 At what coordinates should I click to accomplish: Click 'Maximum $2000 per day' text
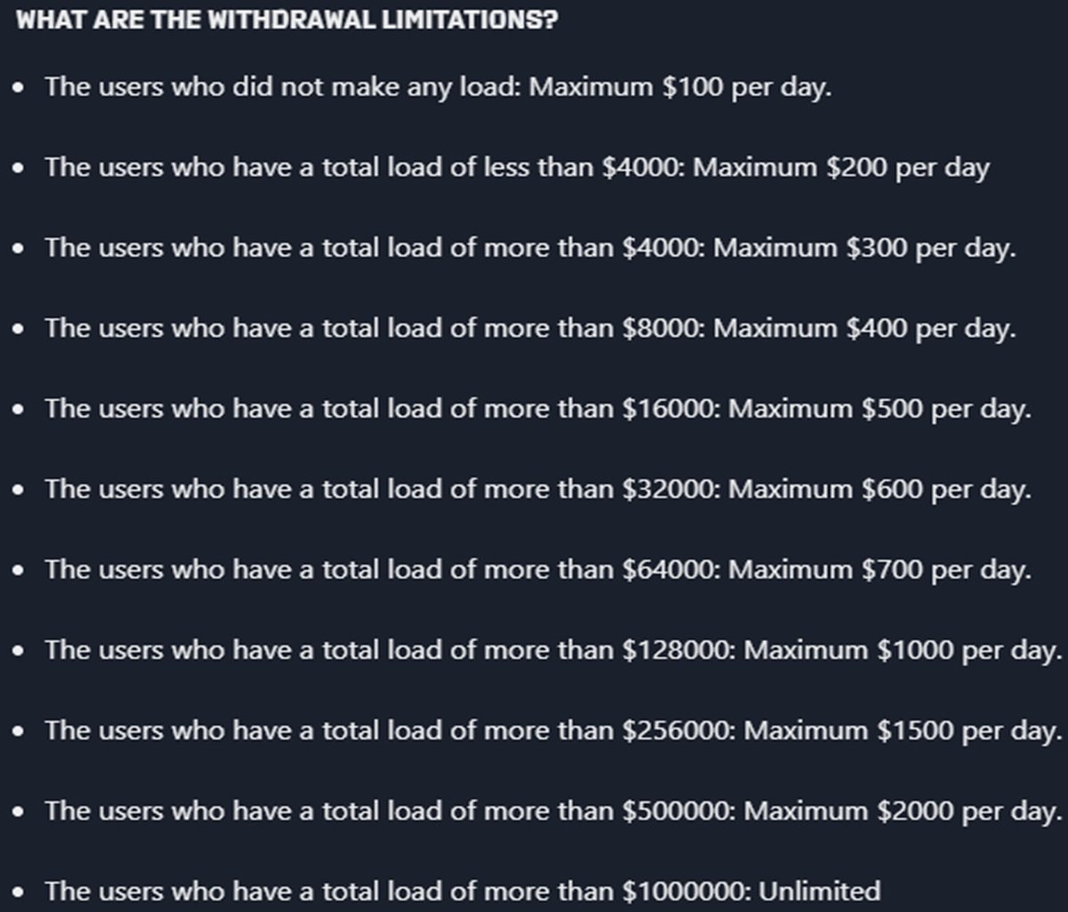click(903, 810)
